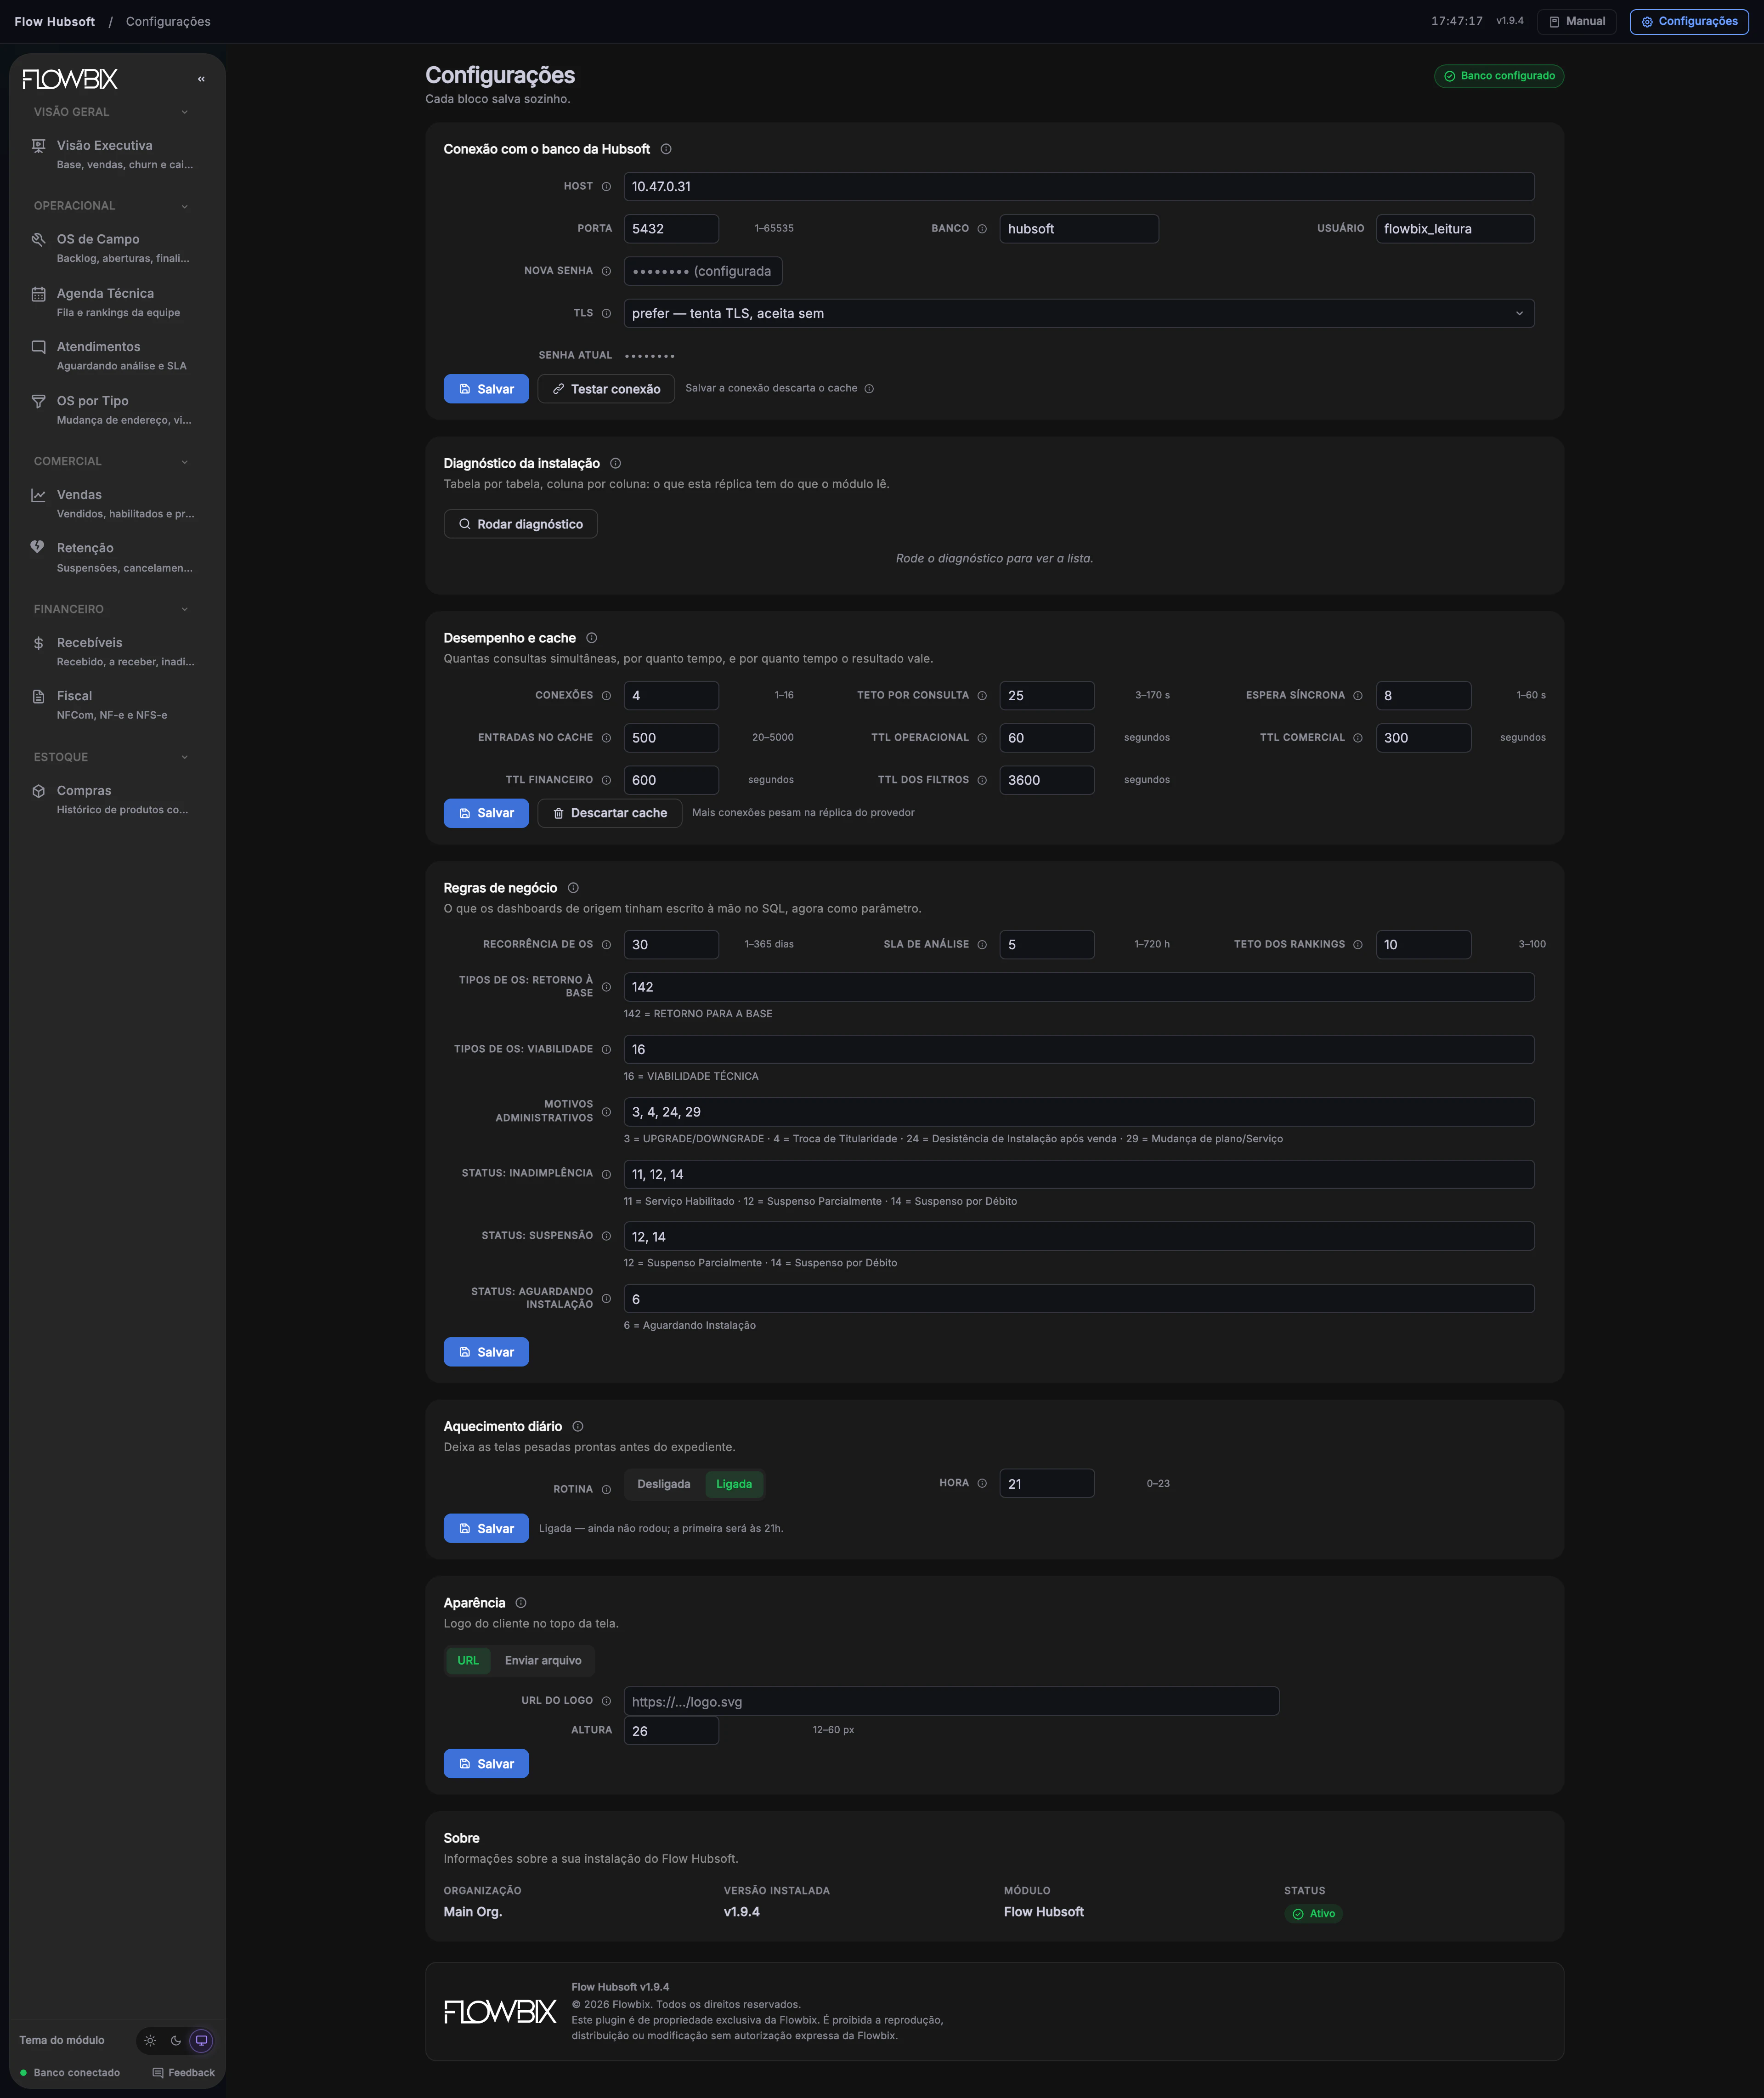Screen dimensions: 1764x2098
Task: Select the dark theme moon icon
Action: point(176,2041)
